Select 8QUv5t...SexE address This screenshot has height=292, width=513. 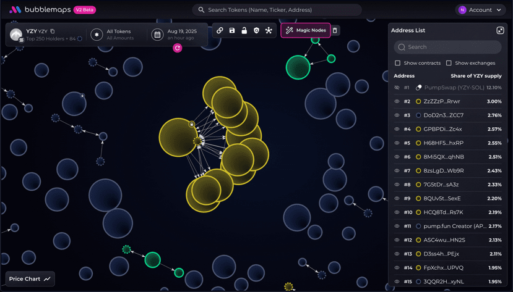tap(442, 198)
